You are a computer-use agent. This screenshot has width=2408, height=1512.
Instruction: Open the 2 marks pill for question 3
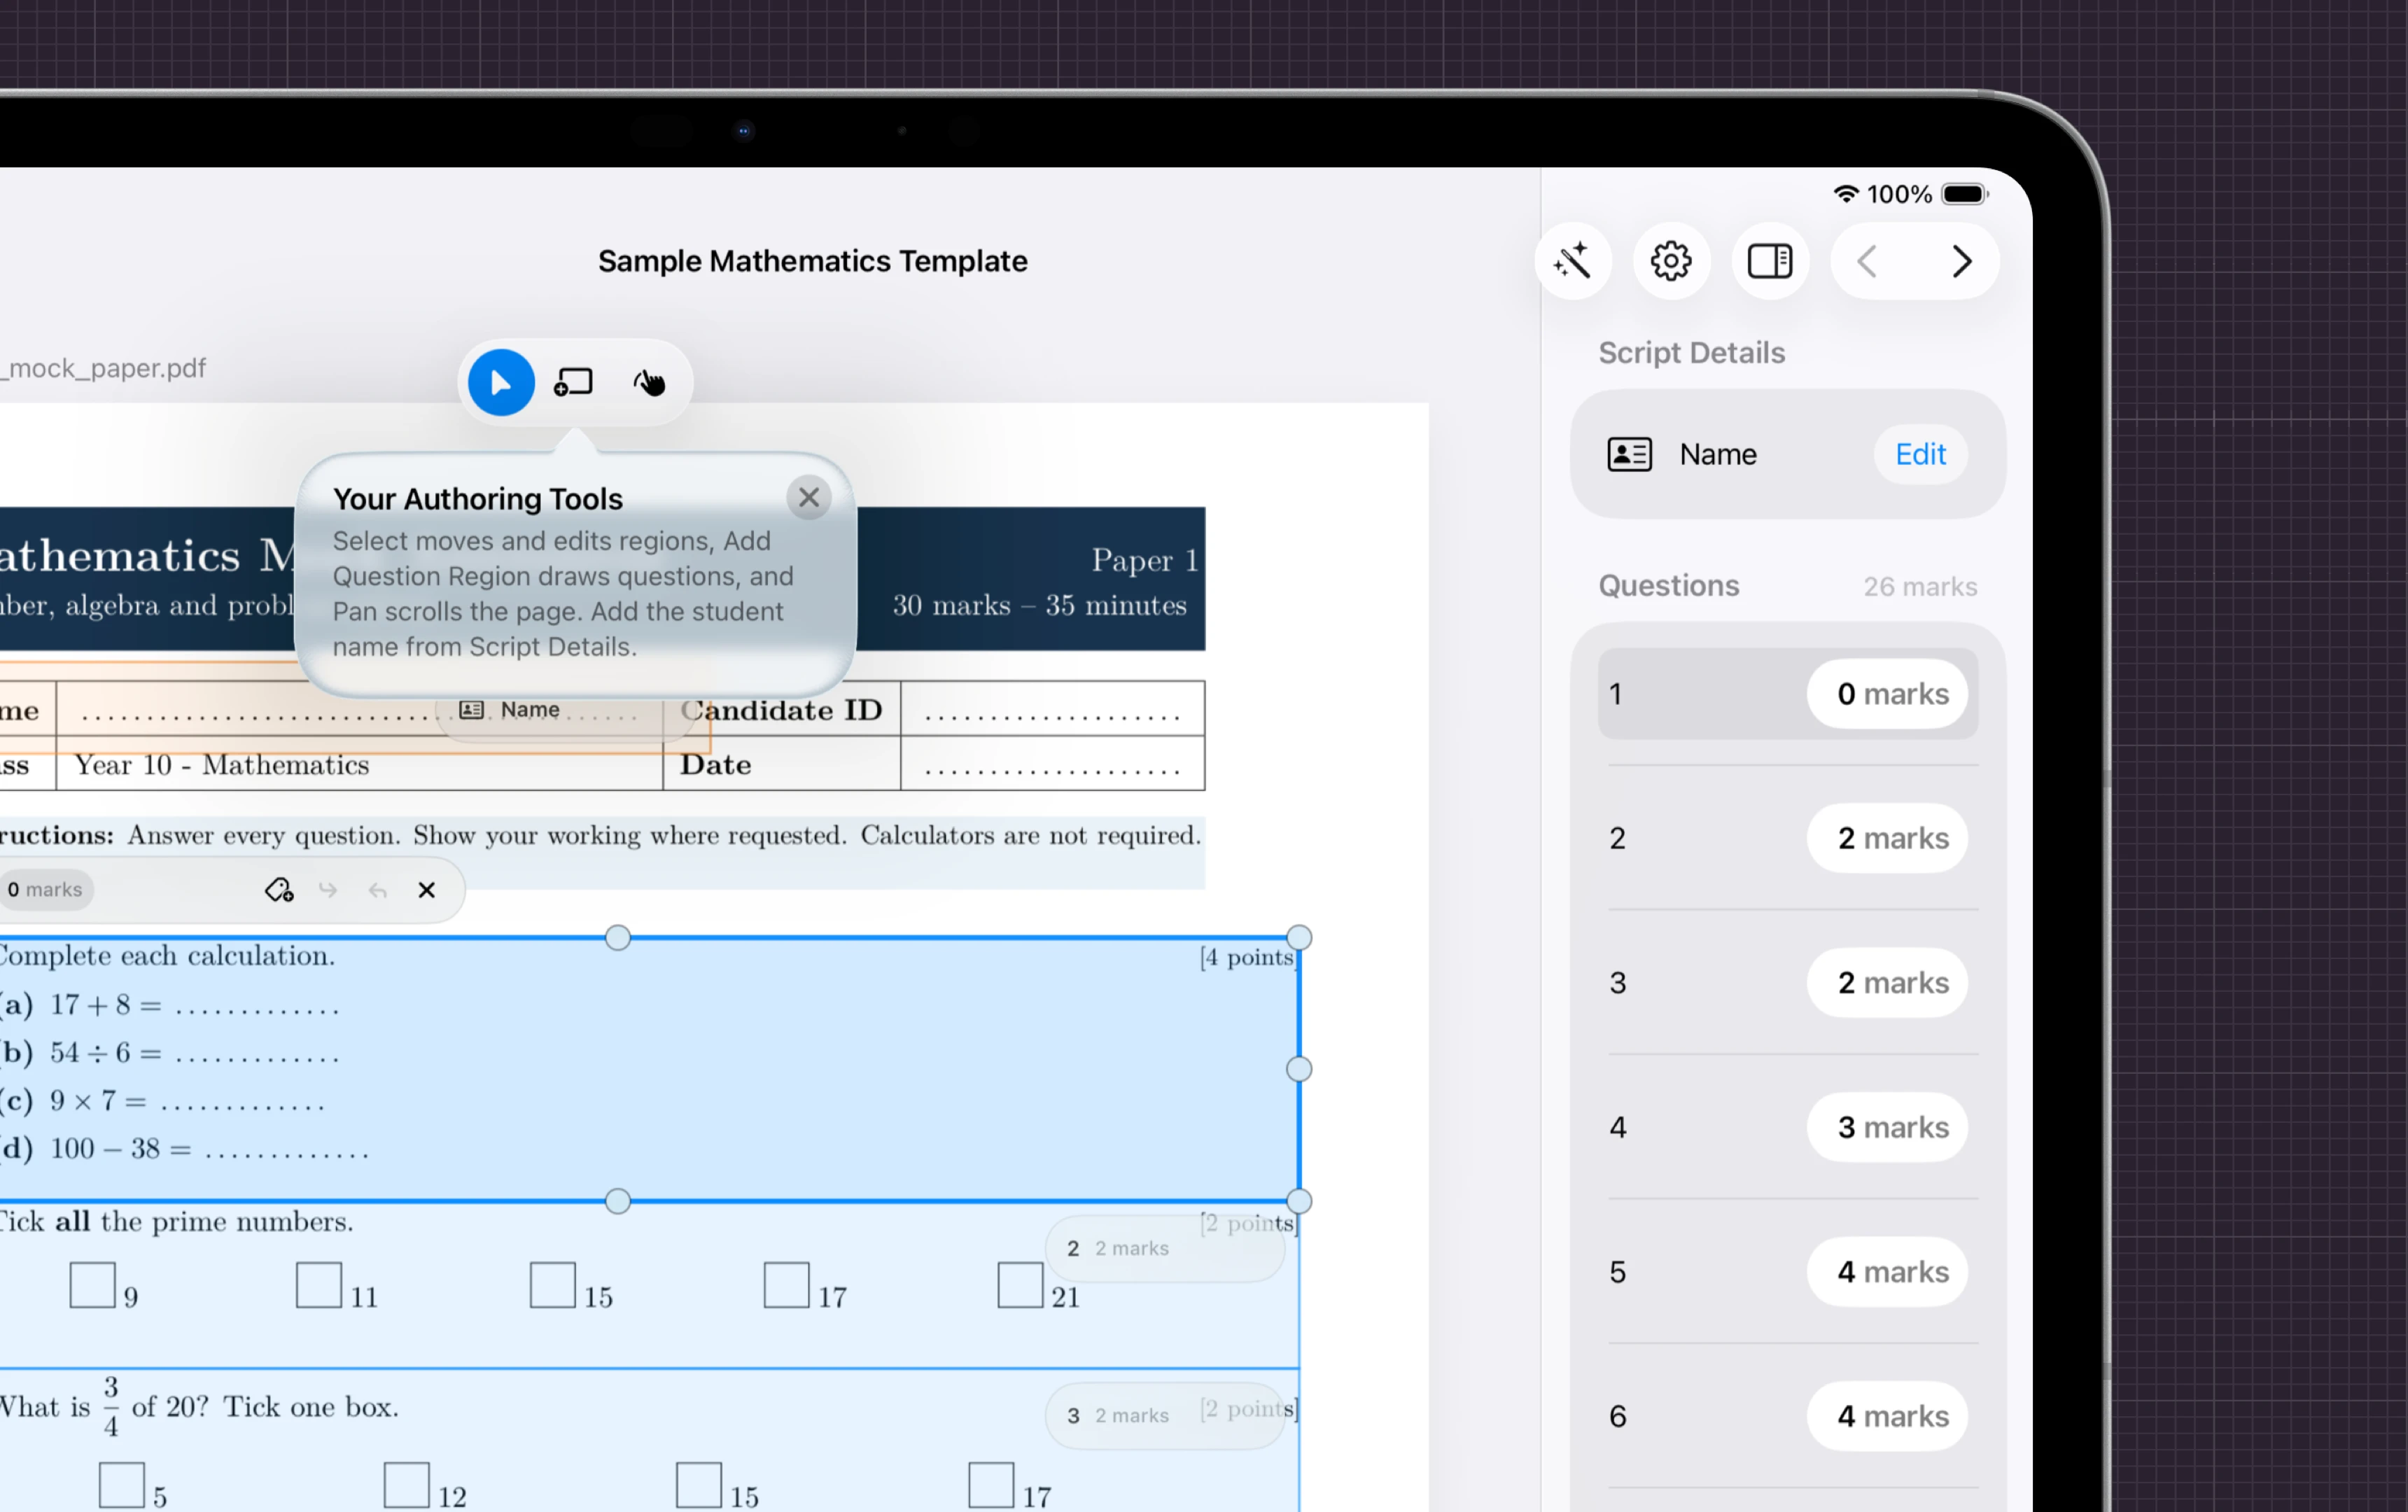(1888, 983)
